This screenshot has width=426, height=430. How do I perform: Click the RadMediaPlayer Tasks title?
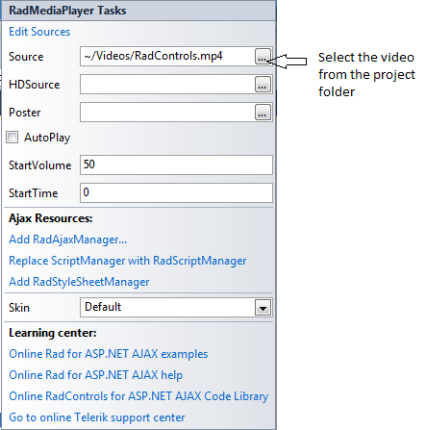click(x=67, y=11)
